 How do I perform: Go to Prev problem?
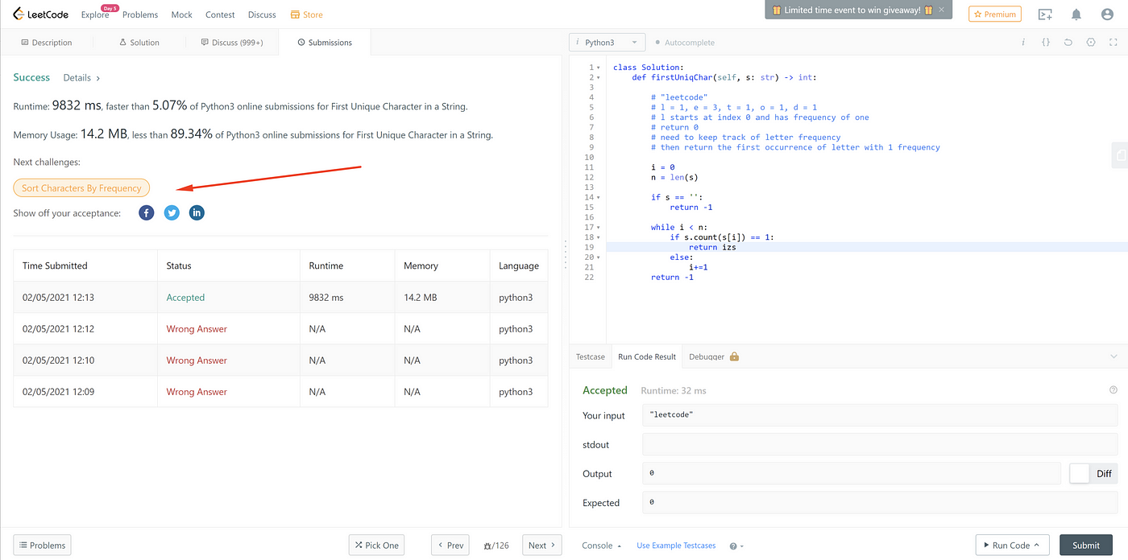tap(450, 545)
